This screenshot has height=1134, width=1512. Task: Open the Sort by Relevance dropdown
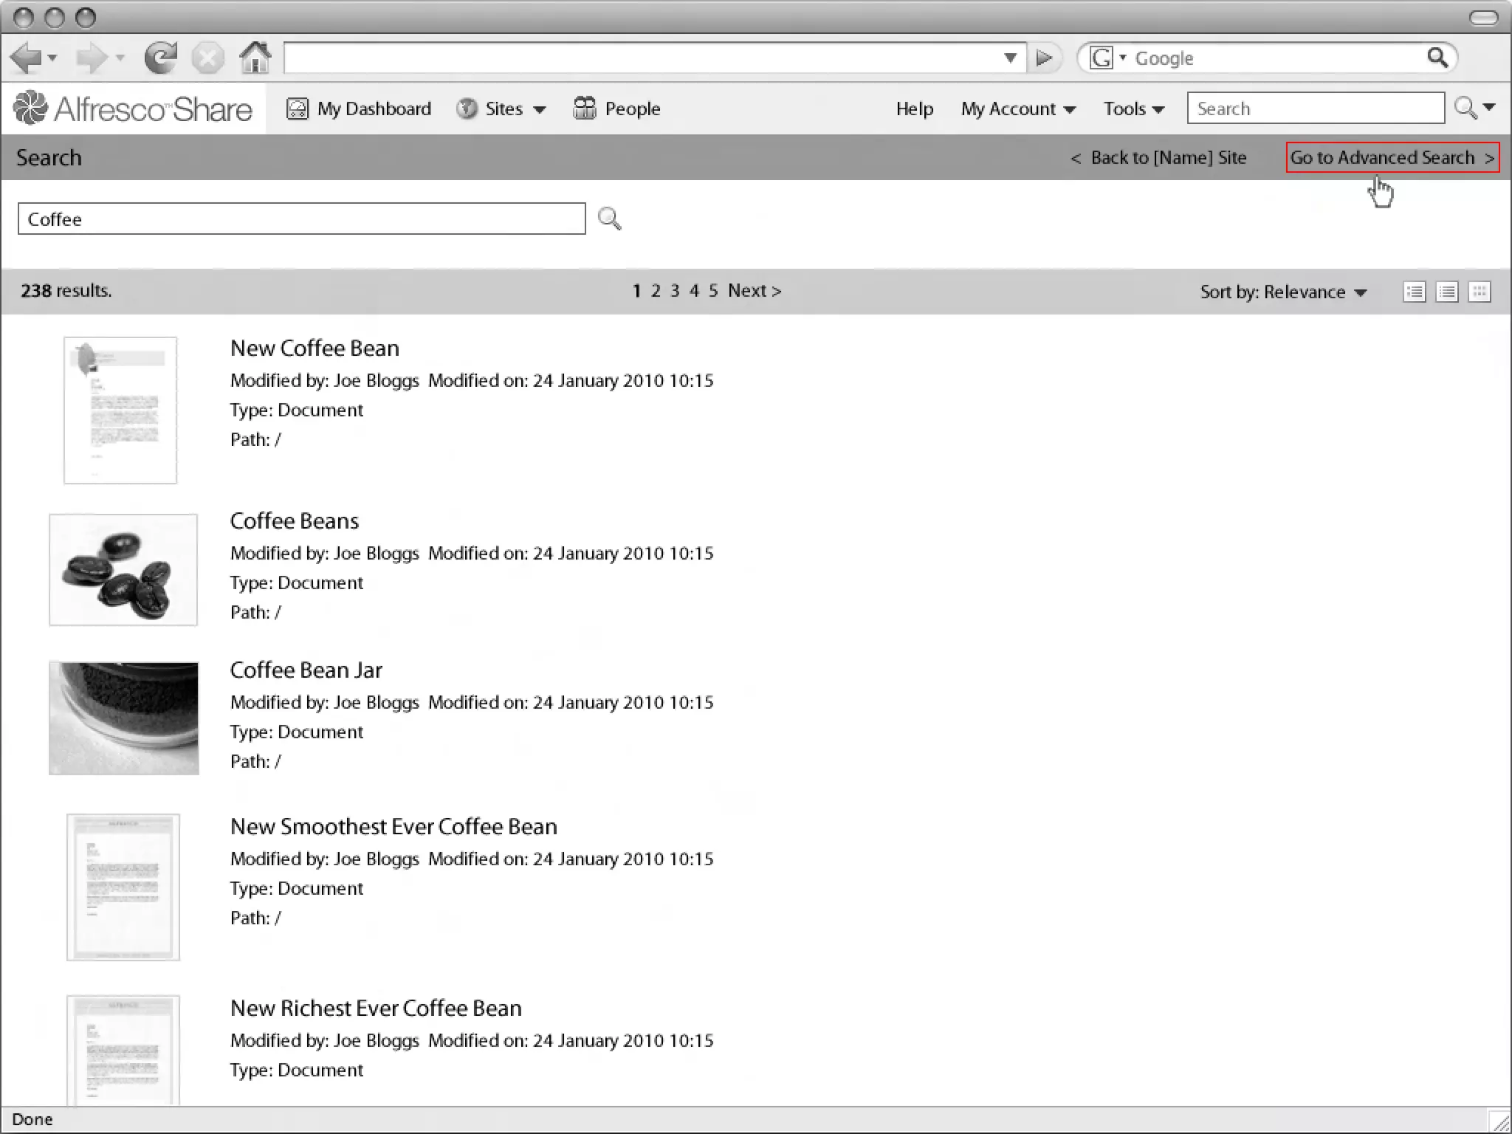(x=1283, y=292)
